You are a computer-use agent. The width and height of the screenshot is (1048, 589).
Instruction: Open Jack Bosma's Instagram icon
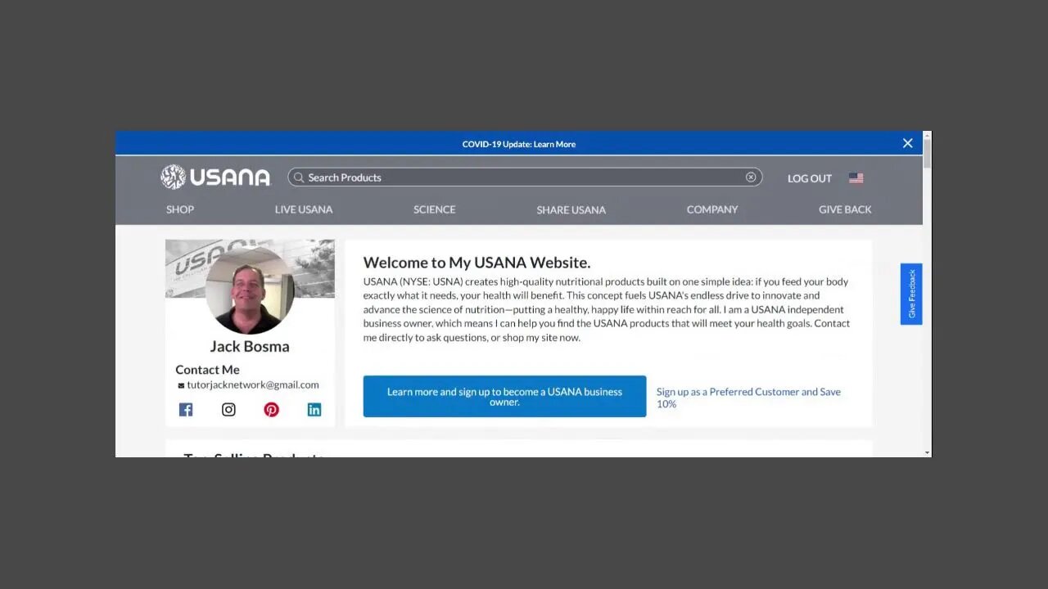click(228, 410)
